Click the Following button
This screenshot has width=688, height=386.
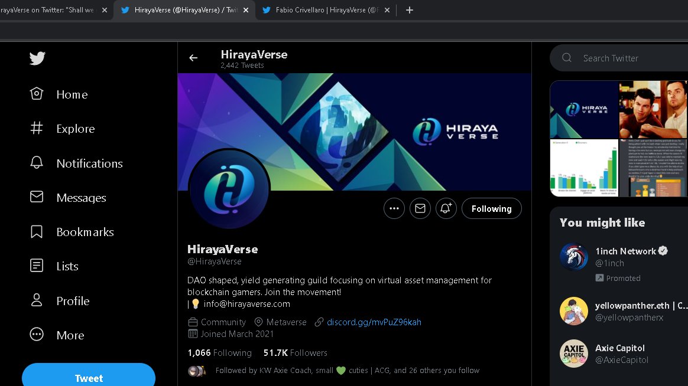(491, 208)
